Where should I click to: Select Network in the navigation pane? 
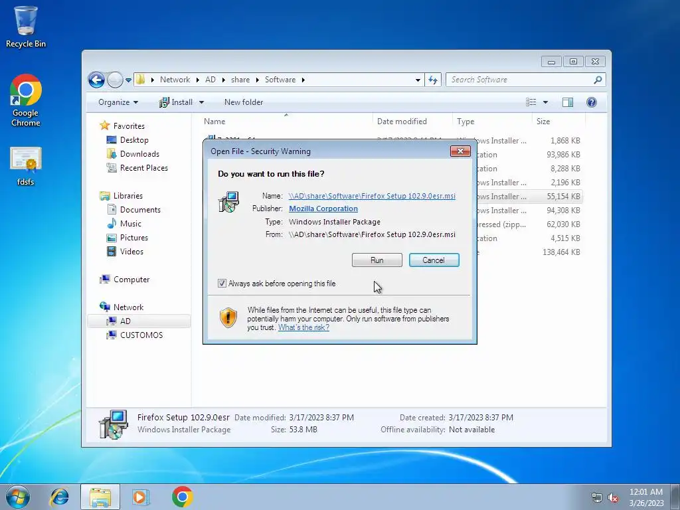tap(128, 307)
